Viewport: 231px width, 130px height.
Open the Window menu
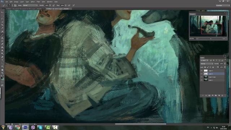pyautogui.click(x=50, y=2)
